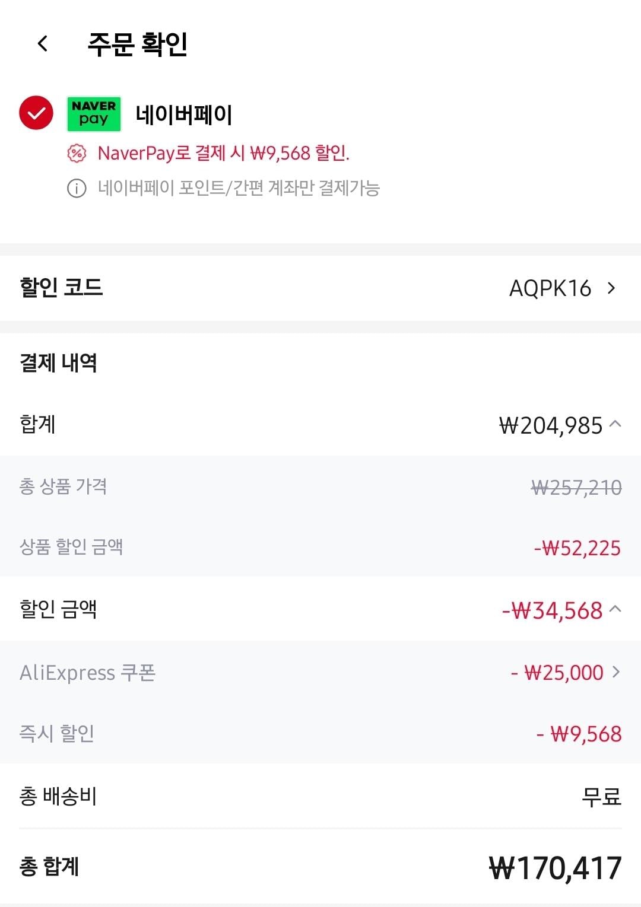Tap the -₩25,000 coupon amount
The image size is (641, 907).
click(x=557, y=673)
